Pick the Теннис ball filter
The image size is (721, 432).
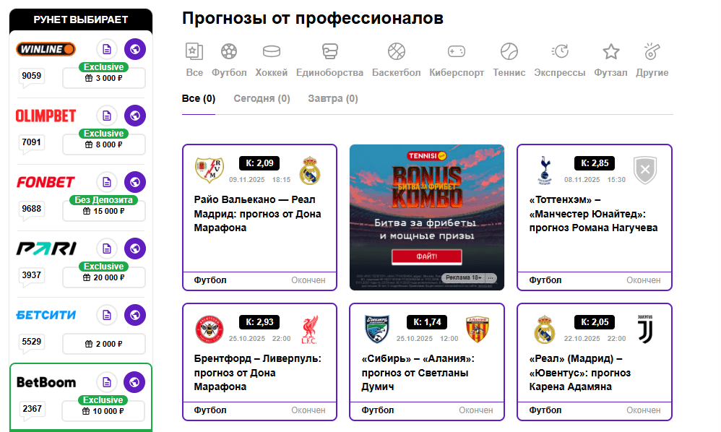509,51
